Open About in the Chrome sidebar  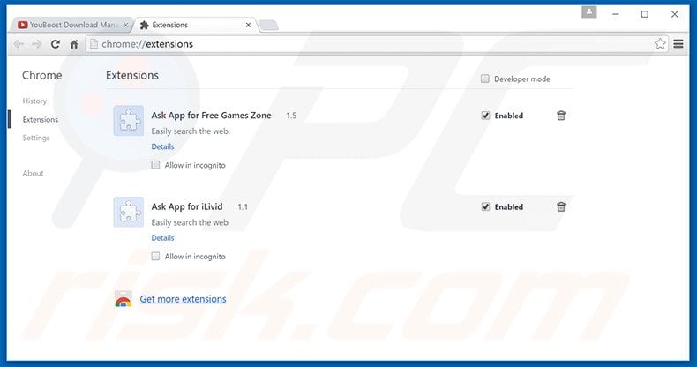33,173
